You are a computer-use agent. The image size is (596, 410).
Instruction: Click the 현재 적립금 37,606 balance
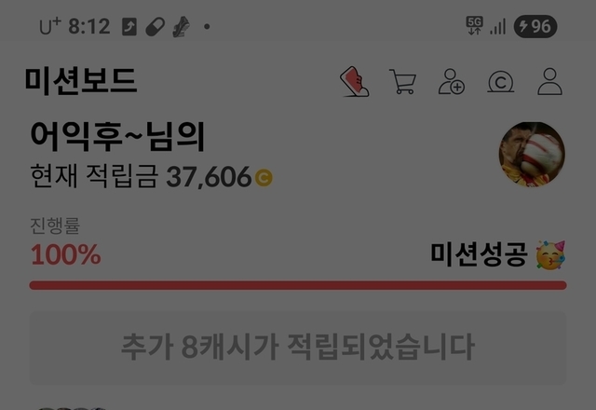[151, 176]
